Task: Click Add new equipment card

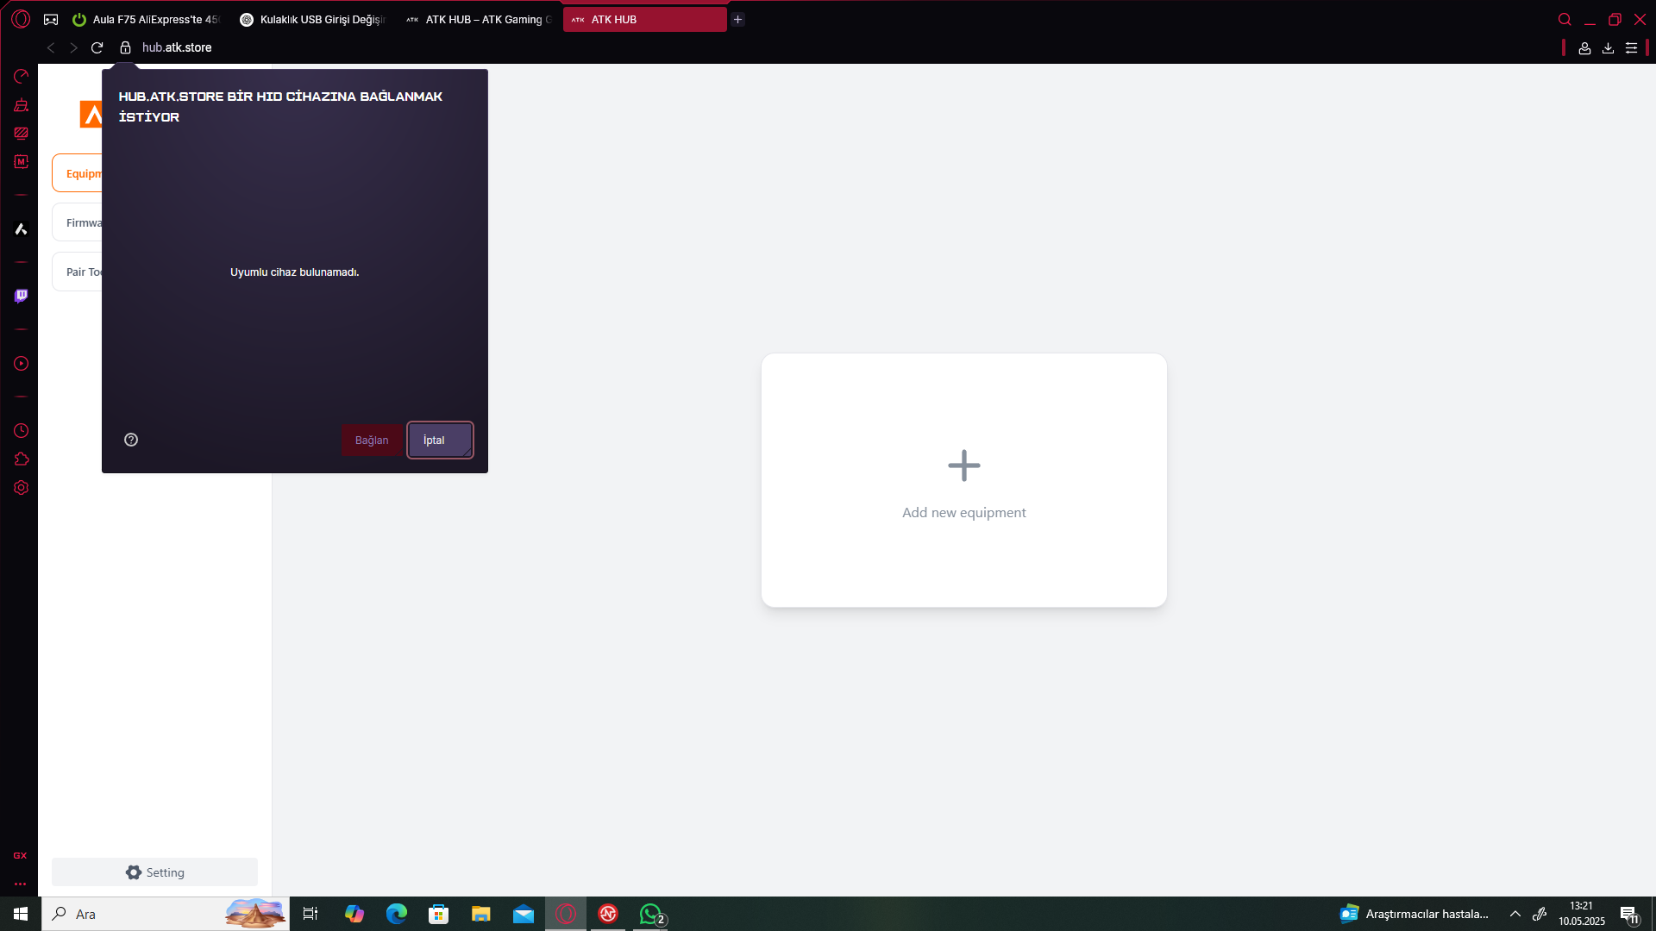Action: click(963, 480)
